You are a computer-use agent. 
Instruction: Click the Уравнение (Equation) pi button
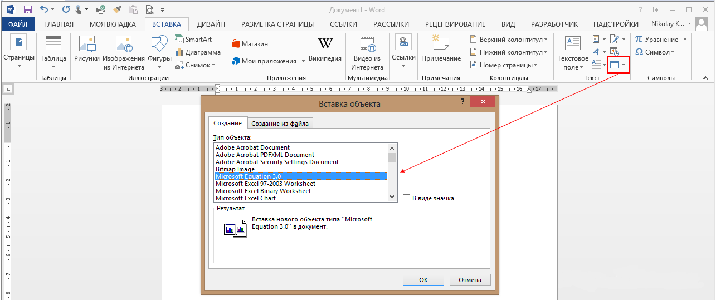656,40
